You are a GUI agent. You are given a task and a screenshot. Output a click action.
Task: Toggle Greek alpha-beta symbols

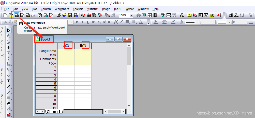point(110,22)
